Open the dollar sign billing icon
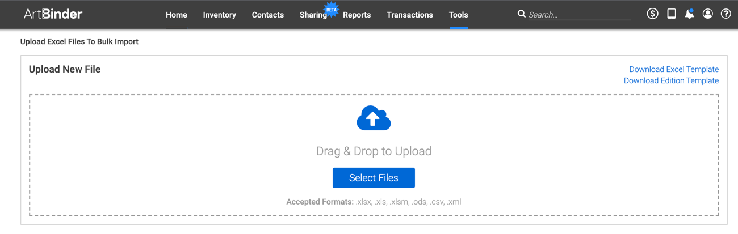This screenshot has width=738, height=234. 653,14
